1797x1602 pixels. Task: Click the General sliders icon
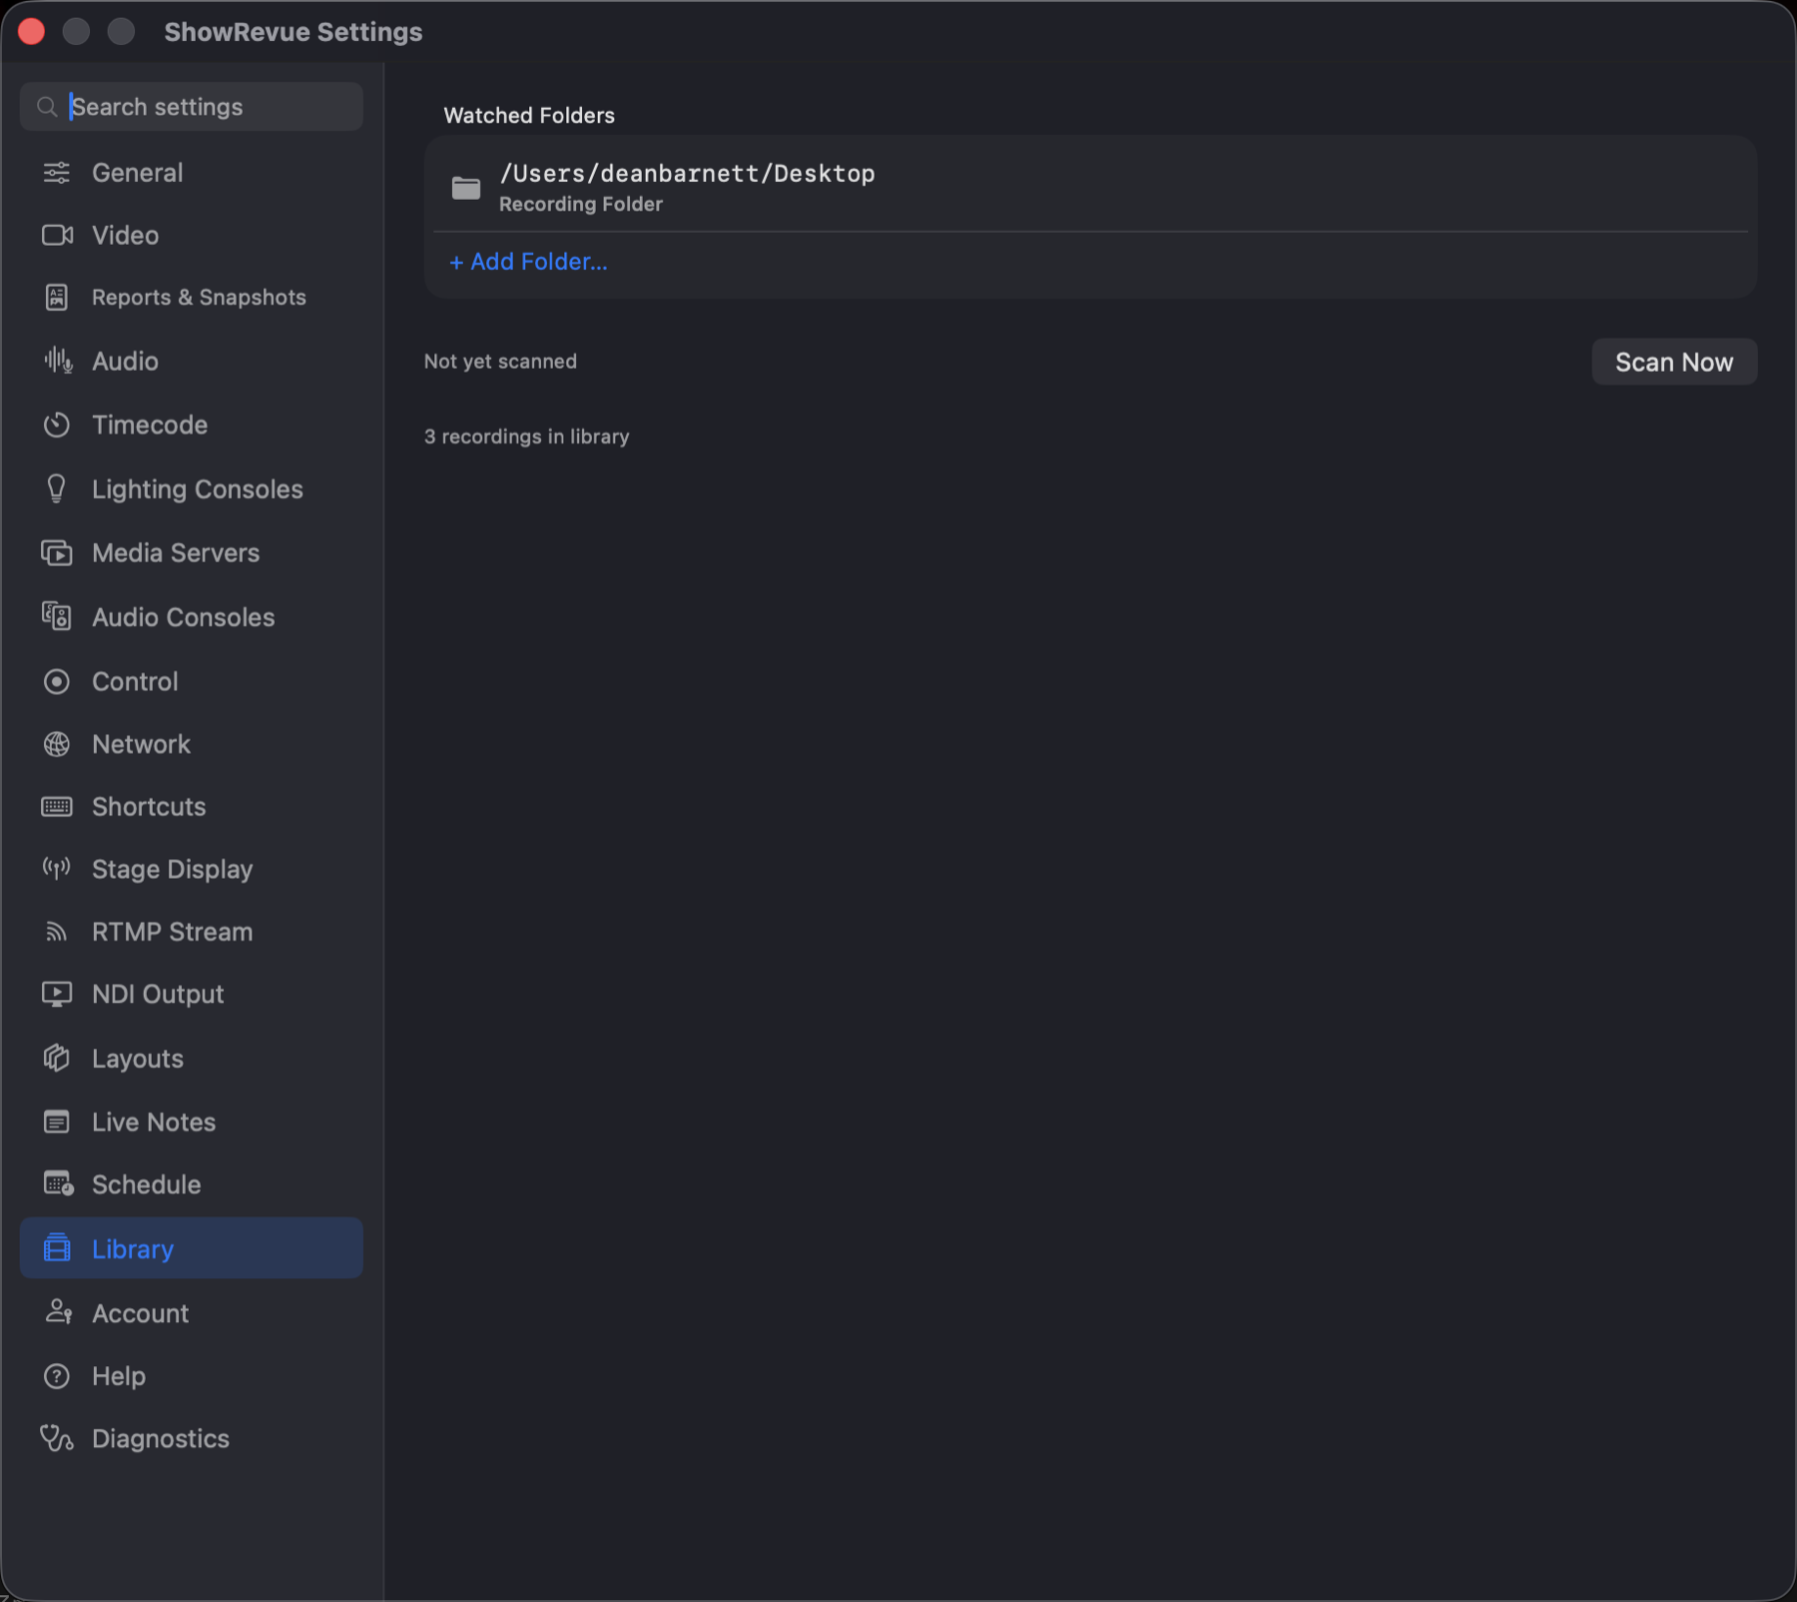57,173
